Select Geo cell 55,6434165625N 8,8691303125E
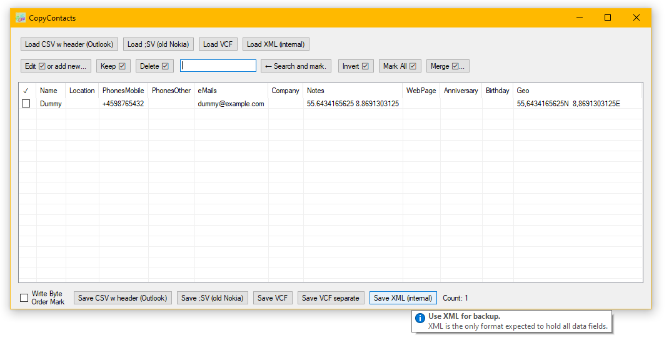The width and height of the screenshot is (669, 340). (x=577, y=104)
